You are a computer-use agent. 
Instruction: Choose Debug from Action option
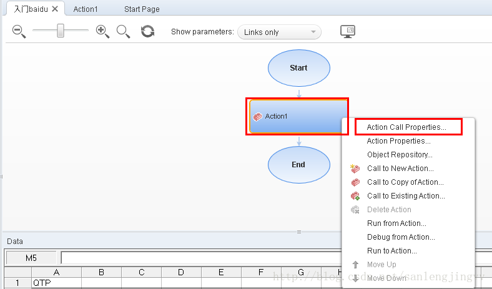coord(401,237)
